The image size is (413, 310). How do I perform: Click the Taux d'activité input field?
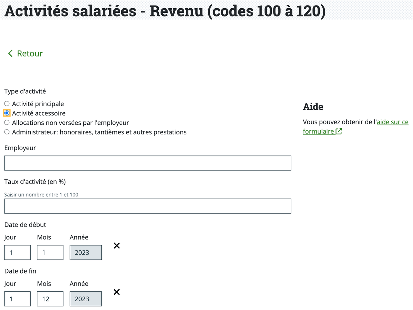[147, 206]
